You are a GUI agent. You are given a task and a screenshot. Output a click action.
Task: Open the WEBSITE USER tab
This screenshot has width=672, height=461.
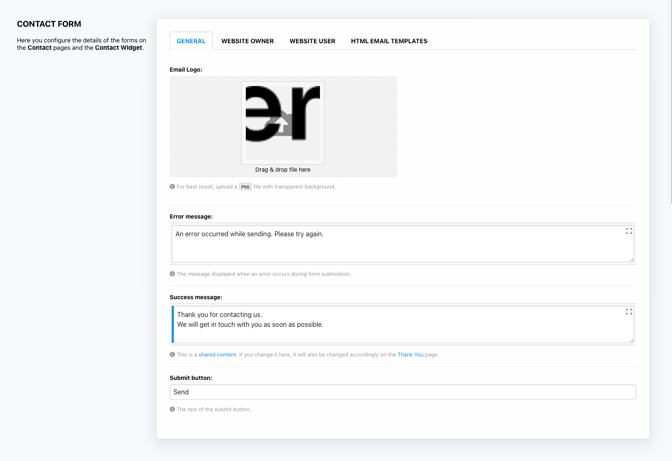coord(312,41)
